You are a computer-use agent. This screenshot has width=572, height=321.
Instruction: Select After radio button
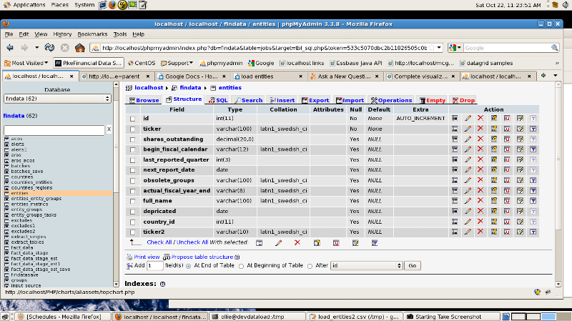pos(310,266)
